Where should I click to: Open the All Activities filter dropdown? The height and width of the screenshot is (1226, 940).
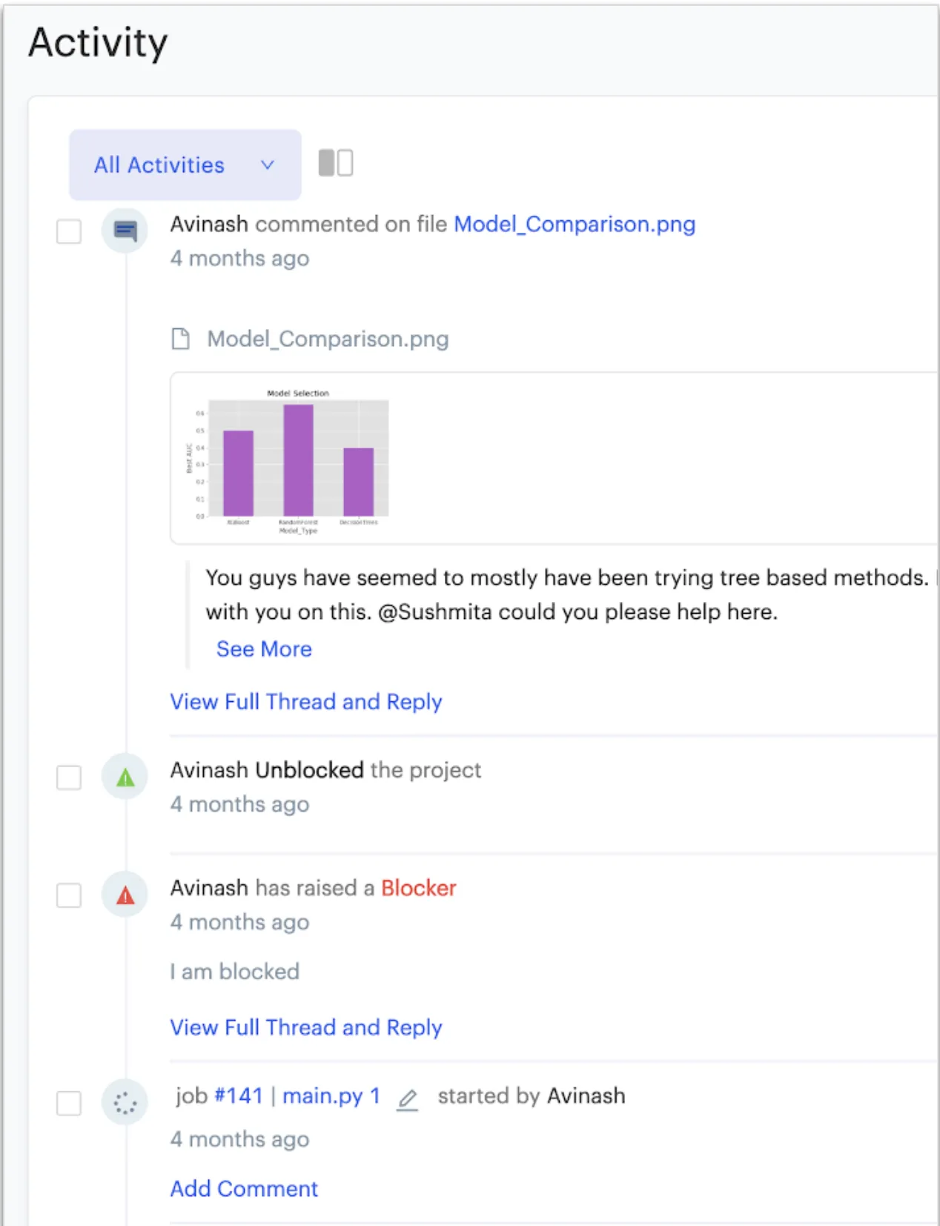(x=185, y=165)
